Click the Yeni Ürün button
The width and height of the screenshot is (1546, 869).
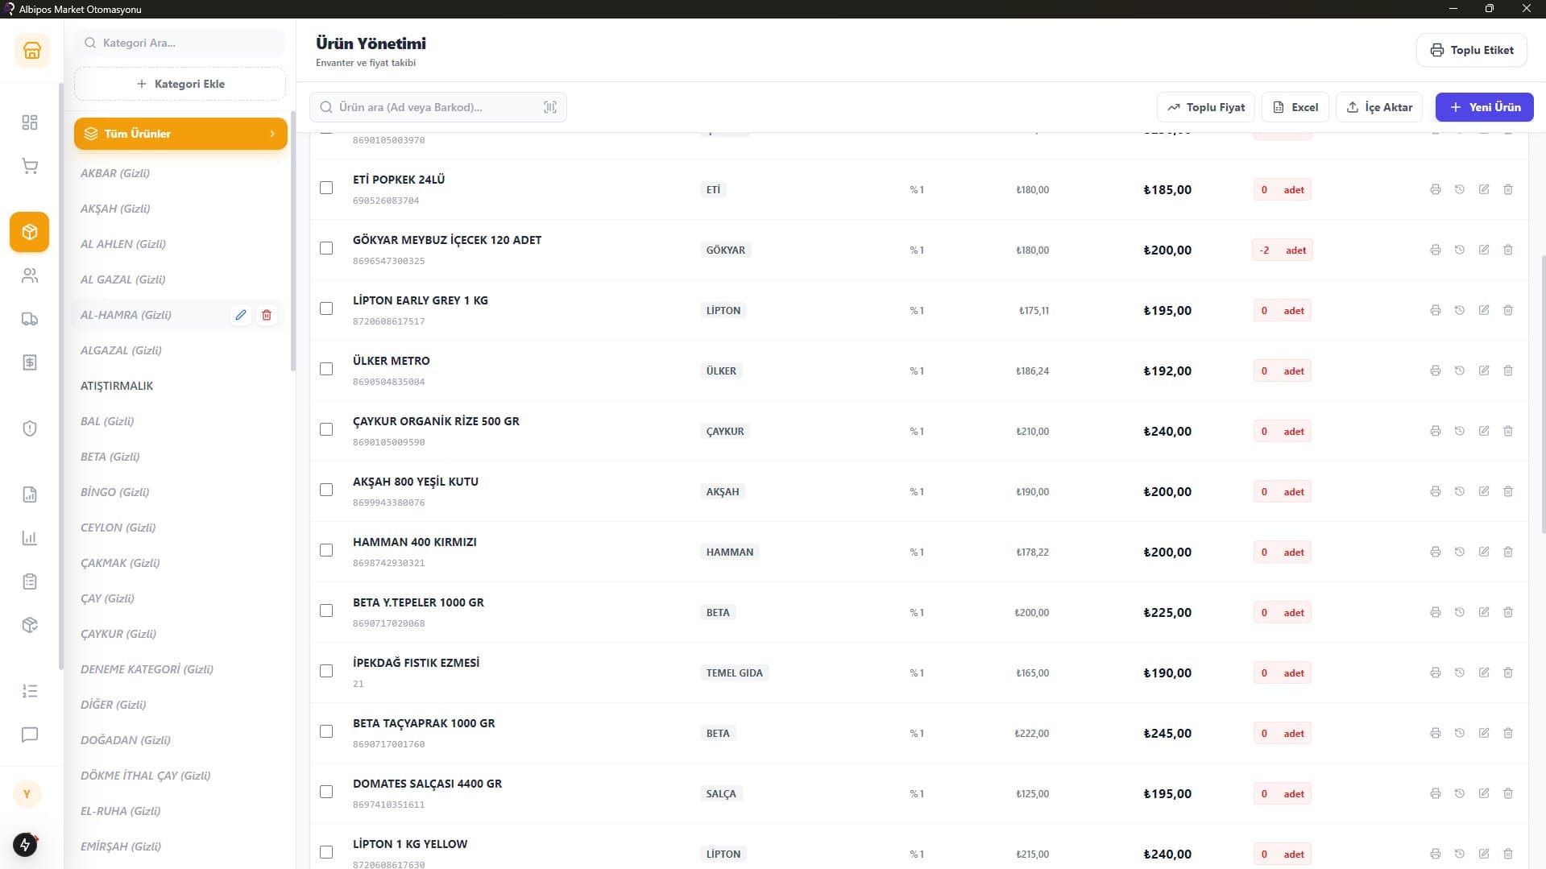(x=1484, y=107)
